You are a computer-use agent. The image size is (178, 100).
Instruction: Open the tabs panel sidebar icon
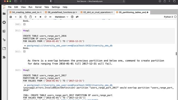[4, 49]
